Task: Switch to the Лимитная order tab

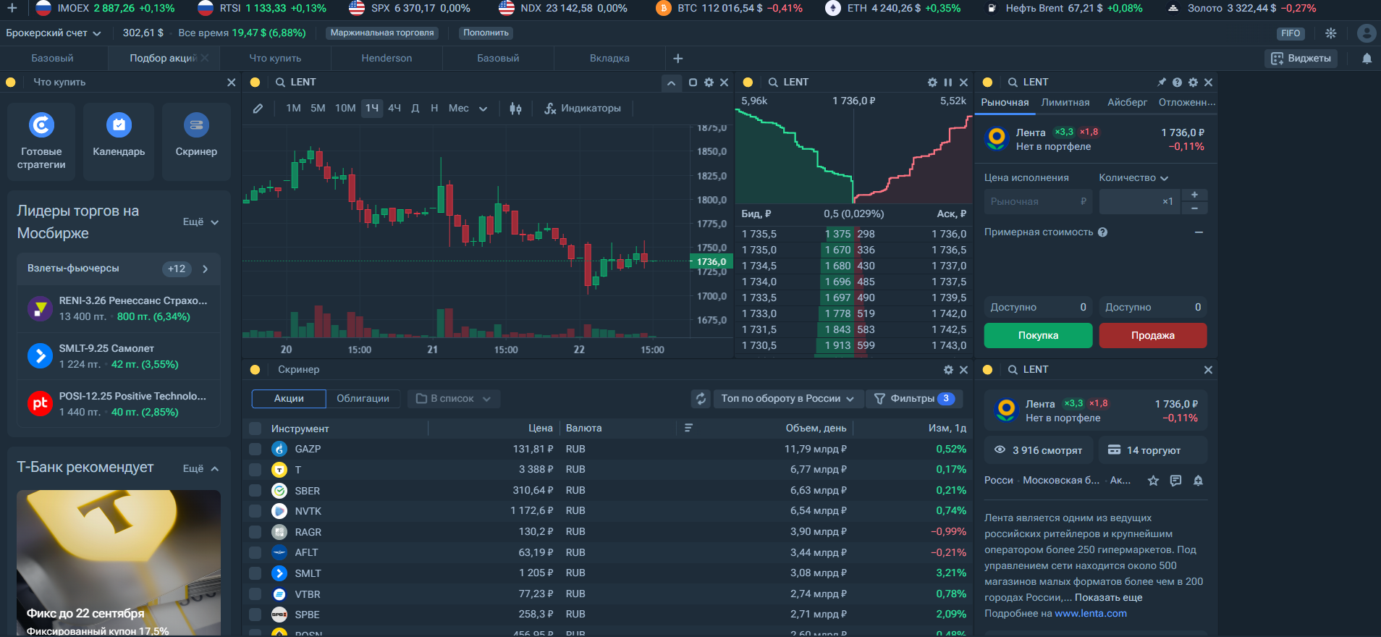Action: [1065, 102]
